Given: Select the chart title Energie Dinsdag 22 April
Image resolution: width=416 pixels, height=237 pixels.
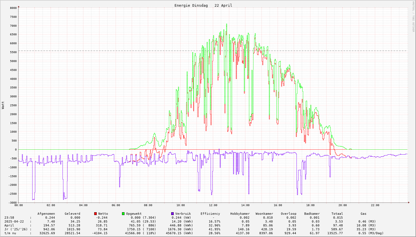Looking at the screenshot, I should (203, 6).
